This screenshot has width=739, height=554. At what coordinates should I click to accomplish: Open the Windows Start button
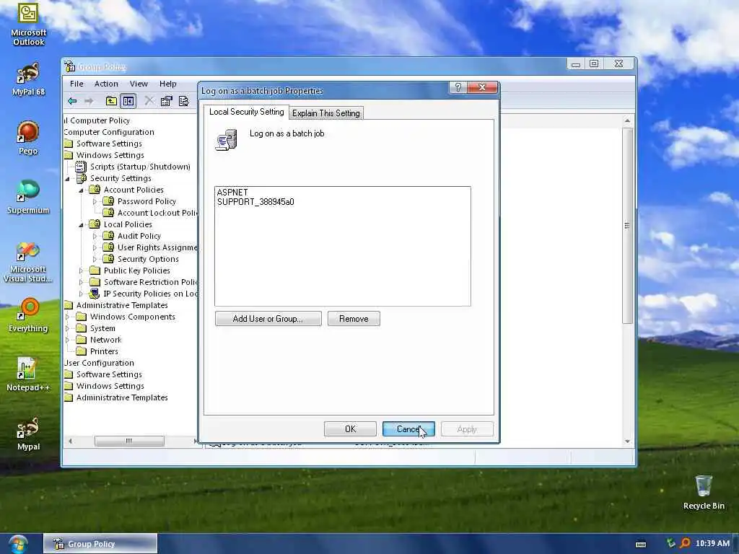coord(18,544)
